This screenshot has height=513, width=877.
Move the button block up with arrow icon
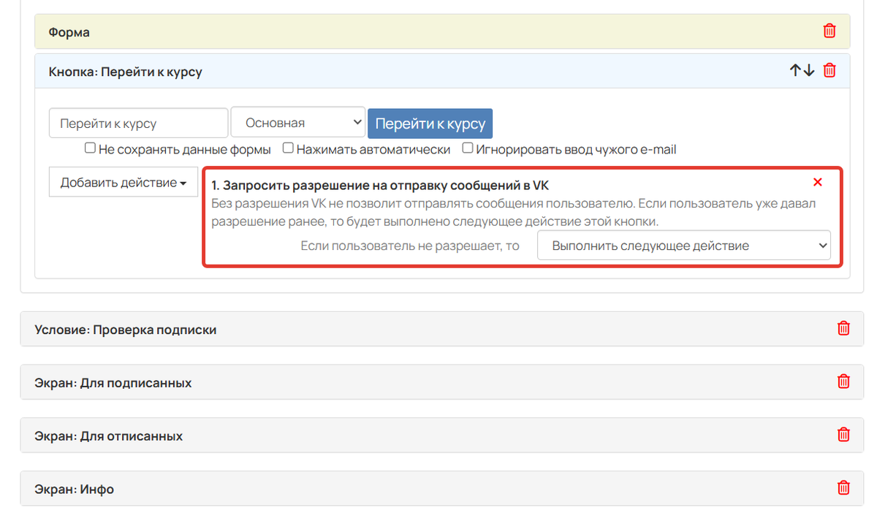click(x=794, y=70)
